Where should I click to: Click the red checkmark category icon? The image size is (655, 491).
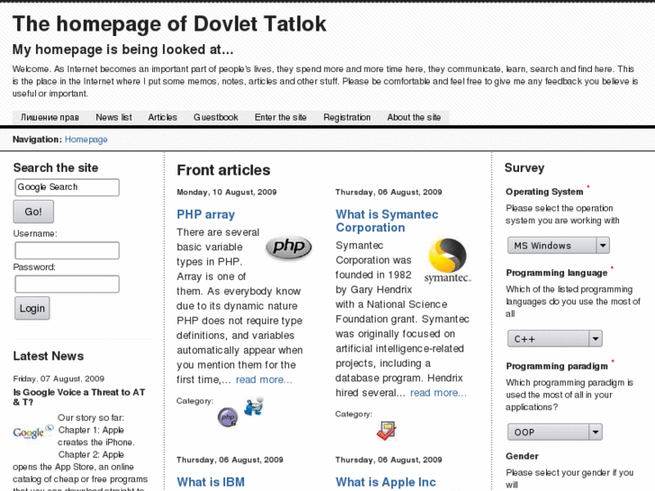coord(387,430)
